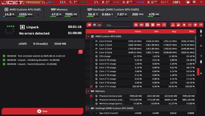This screenshot has height=116, width=205.
Task: Click the sensor Filter input field
Action: pos(117,25)
